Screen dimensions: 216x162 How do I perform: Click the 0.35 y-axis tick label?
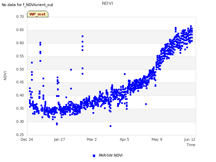[20, 109]
